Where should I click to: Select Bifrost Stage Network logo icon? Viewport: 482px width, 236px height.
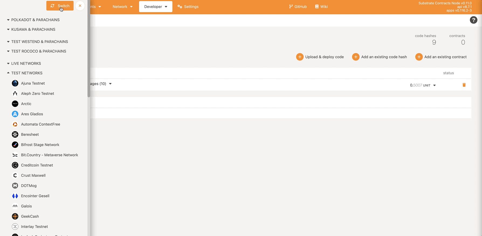(15, 145)
